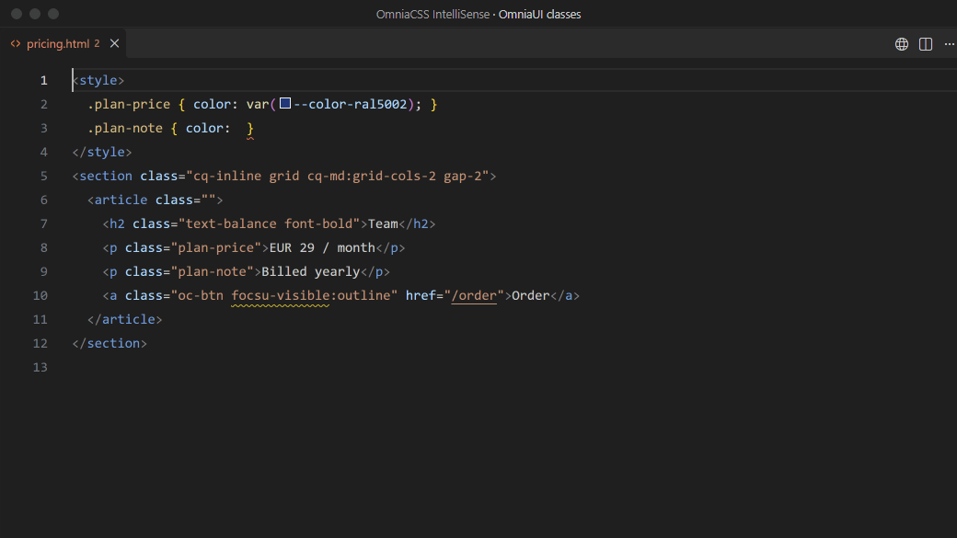This screenshot has width=957, height=538.
Task: Click the window zoom traffic-light button
Action: pos(53,14)
